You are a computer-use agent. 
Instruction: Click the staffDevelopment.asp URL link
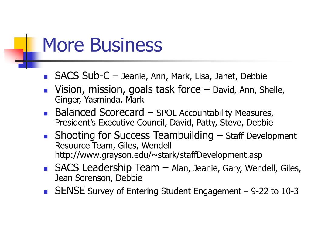tap(159, 155)
